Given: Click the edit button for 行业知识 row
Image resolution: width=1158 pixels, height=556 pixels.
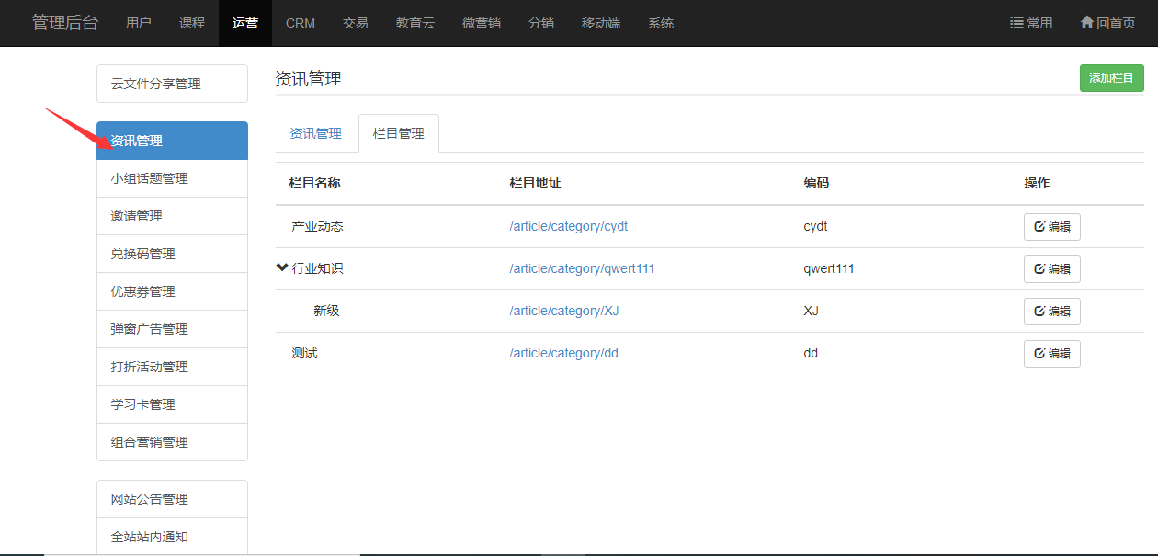Looking at the screenshot, I should [x=1051, y=269].
